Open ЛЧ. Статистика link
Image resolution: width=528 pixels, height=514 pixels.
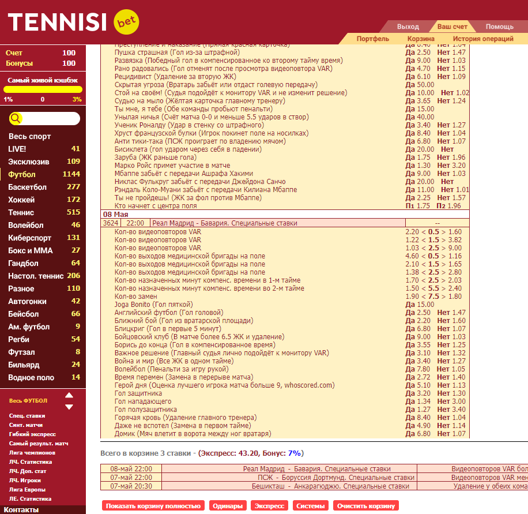[31, 462]
